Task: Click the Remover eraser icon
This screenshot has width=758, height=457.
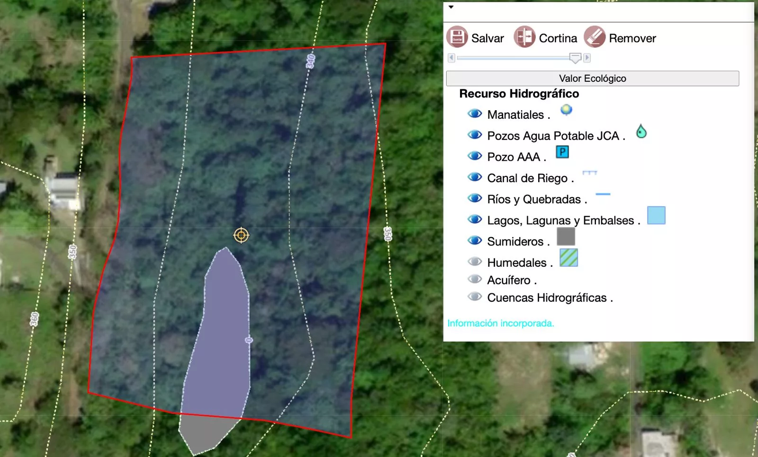Action: [595, 37]
